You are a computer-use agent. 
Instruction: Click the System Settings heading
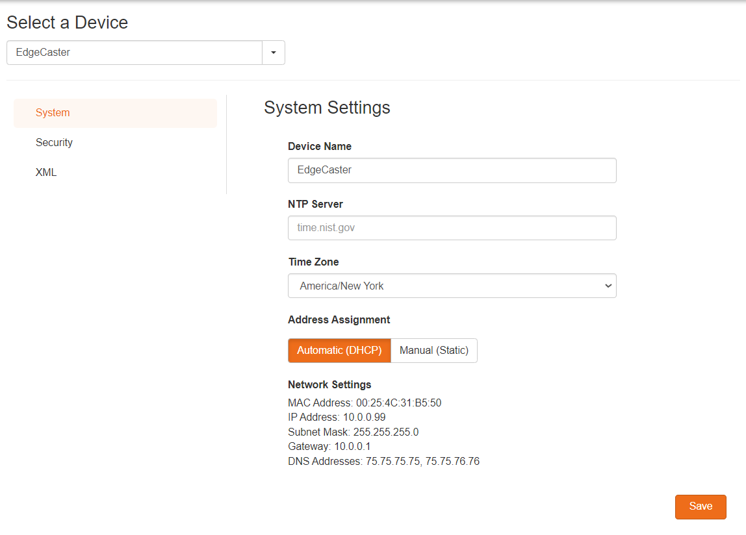pos(327,108)
